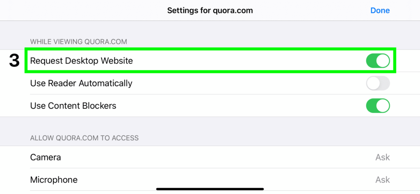This screenshot has width=420, height=194.
Task: Disable the Request Desktop Website switch
Action: 378,61
